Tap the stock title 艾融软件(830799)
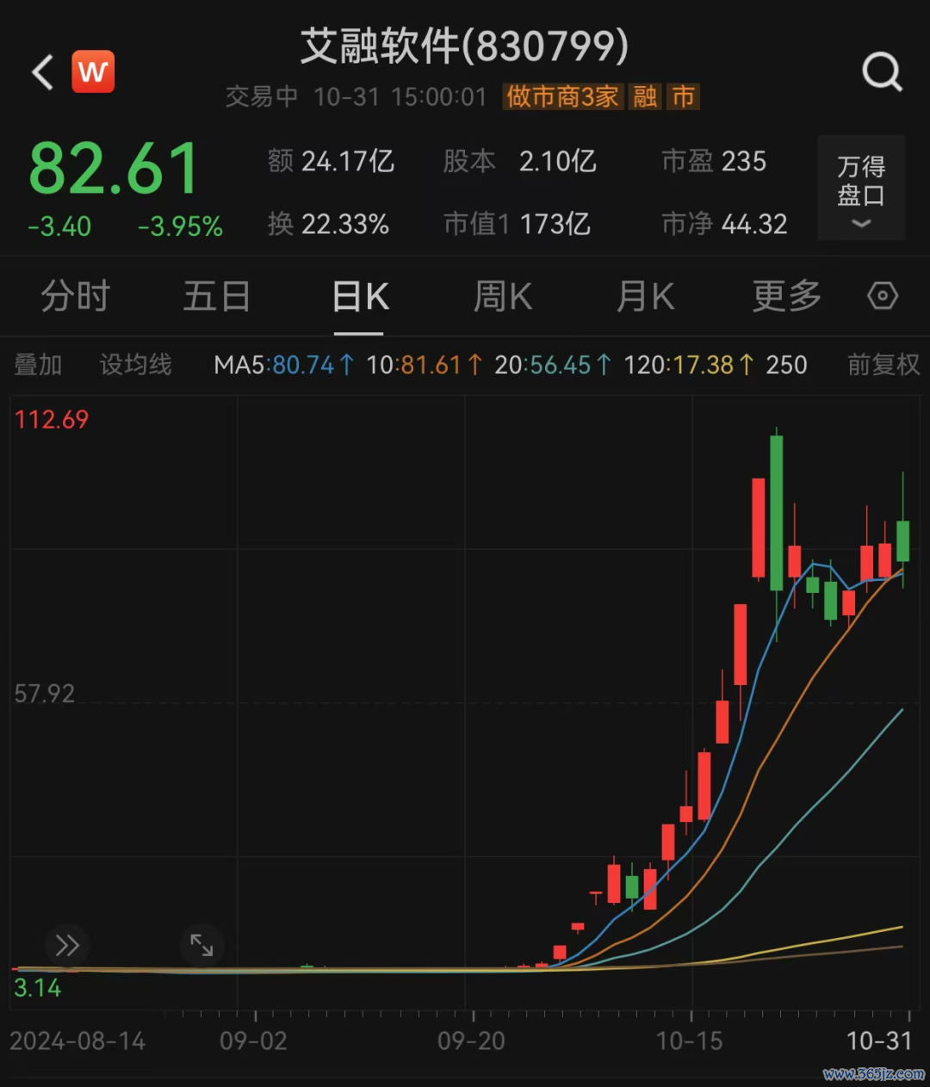The height and width of the screenshot is (1087, 930). point(465,46)
